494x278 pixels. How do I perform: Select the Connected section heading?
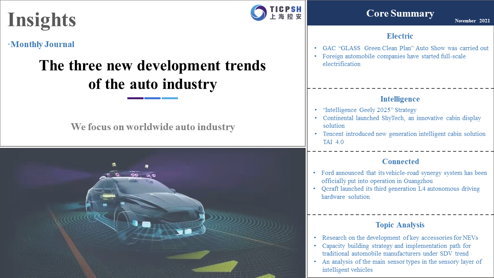[x=400, y=162]
